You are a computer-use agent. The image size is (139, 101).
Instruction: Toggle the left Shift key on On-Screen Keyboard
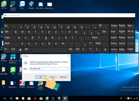[12, 44]
